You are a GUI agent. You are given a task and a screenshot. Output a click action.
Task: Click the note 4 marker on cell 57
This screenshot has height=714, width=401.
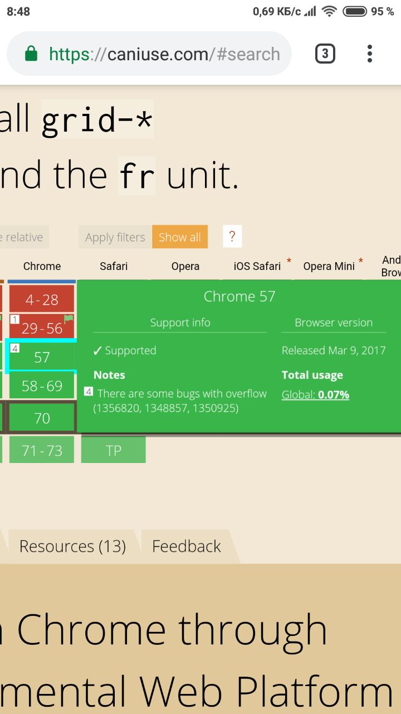tap(15, 349)
